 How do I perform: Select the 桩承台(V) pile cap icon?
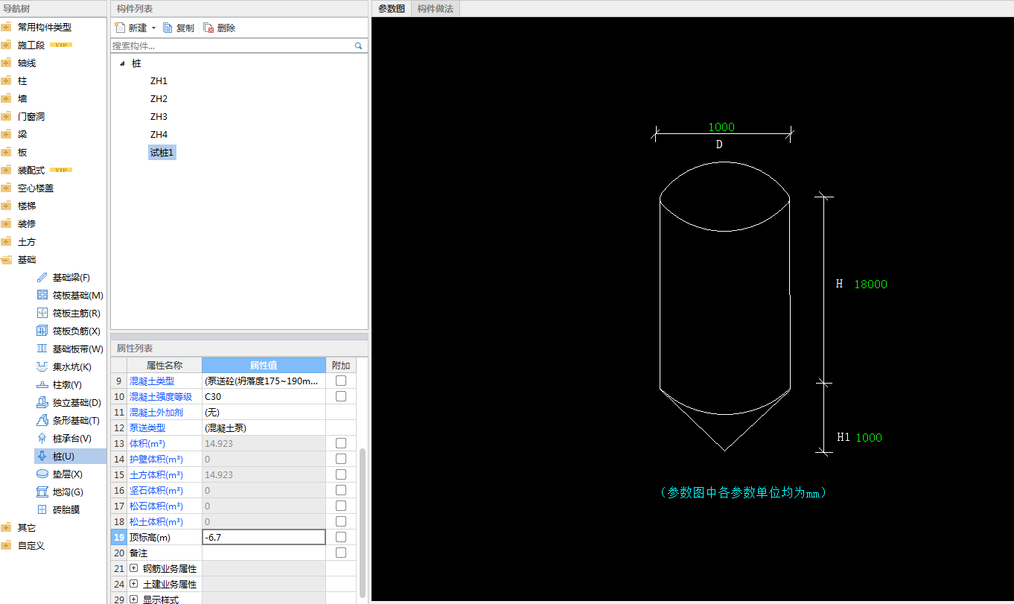pos(42,438)
